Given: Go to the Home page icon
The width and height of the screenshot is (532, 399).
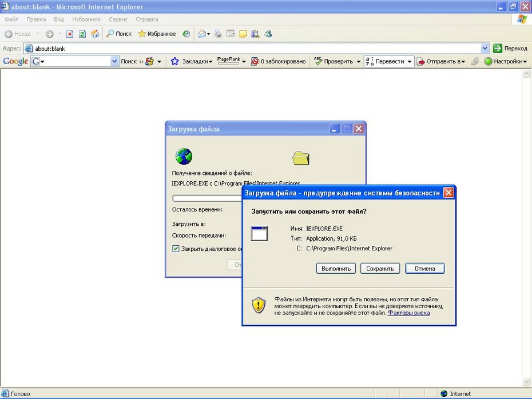Looking at the screenshot, I should [x=96, y=34].
